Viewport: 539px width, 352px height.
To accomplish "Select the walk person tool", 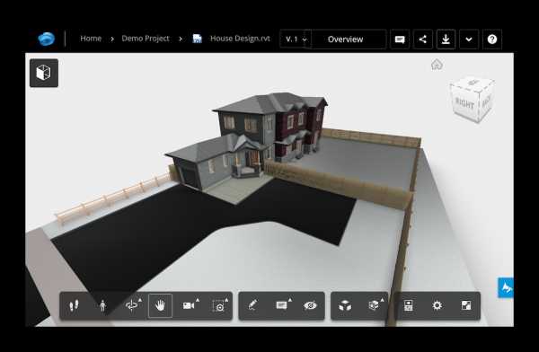I will pos(102,305).
